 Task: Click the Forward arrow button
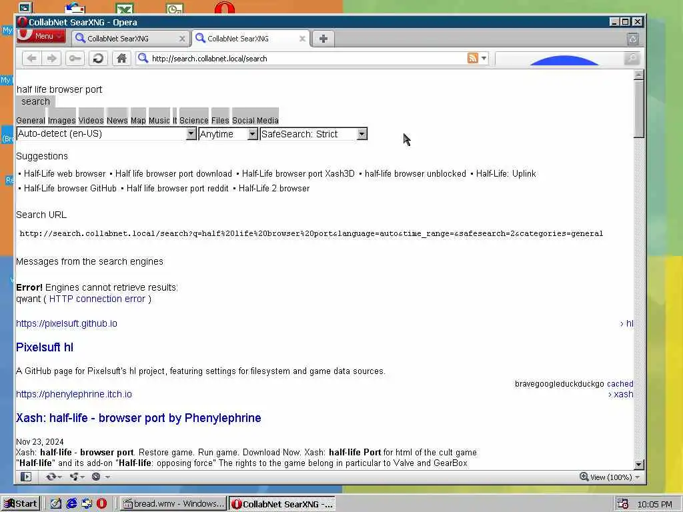pyautogui.click(x=51, y=59)
